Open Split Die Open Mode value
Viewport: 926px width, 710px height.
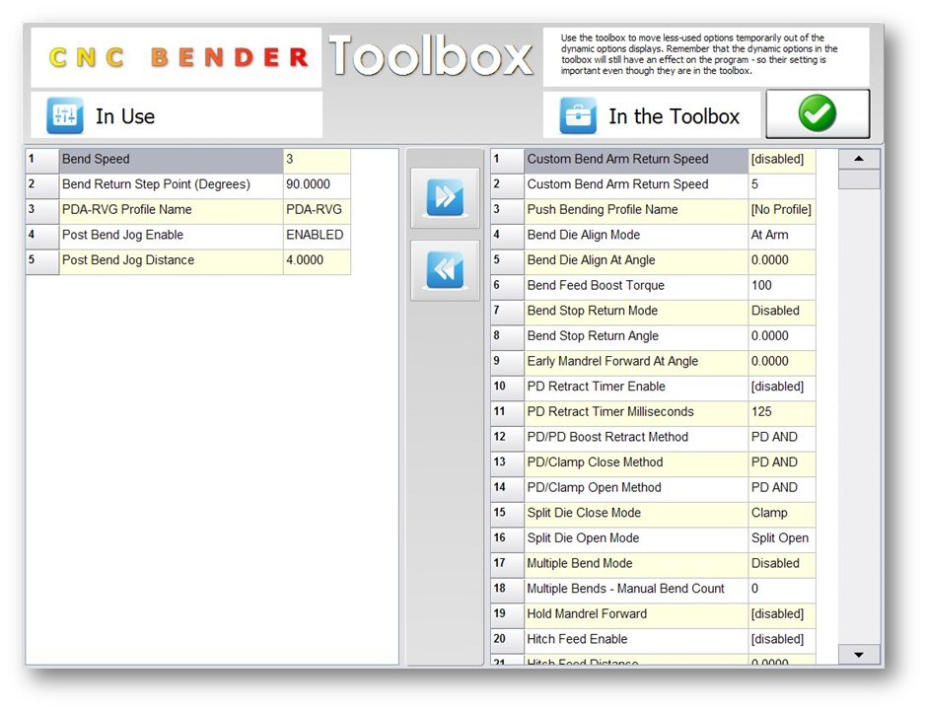(781, 538)
